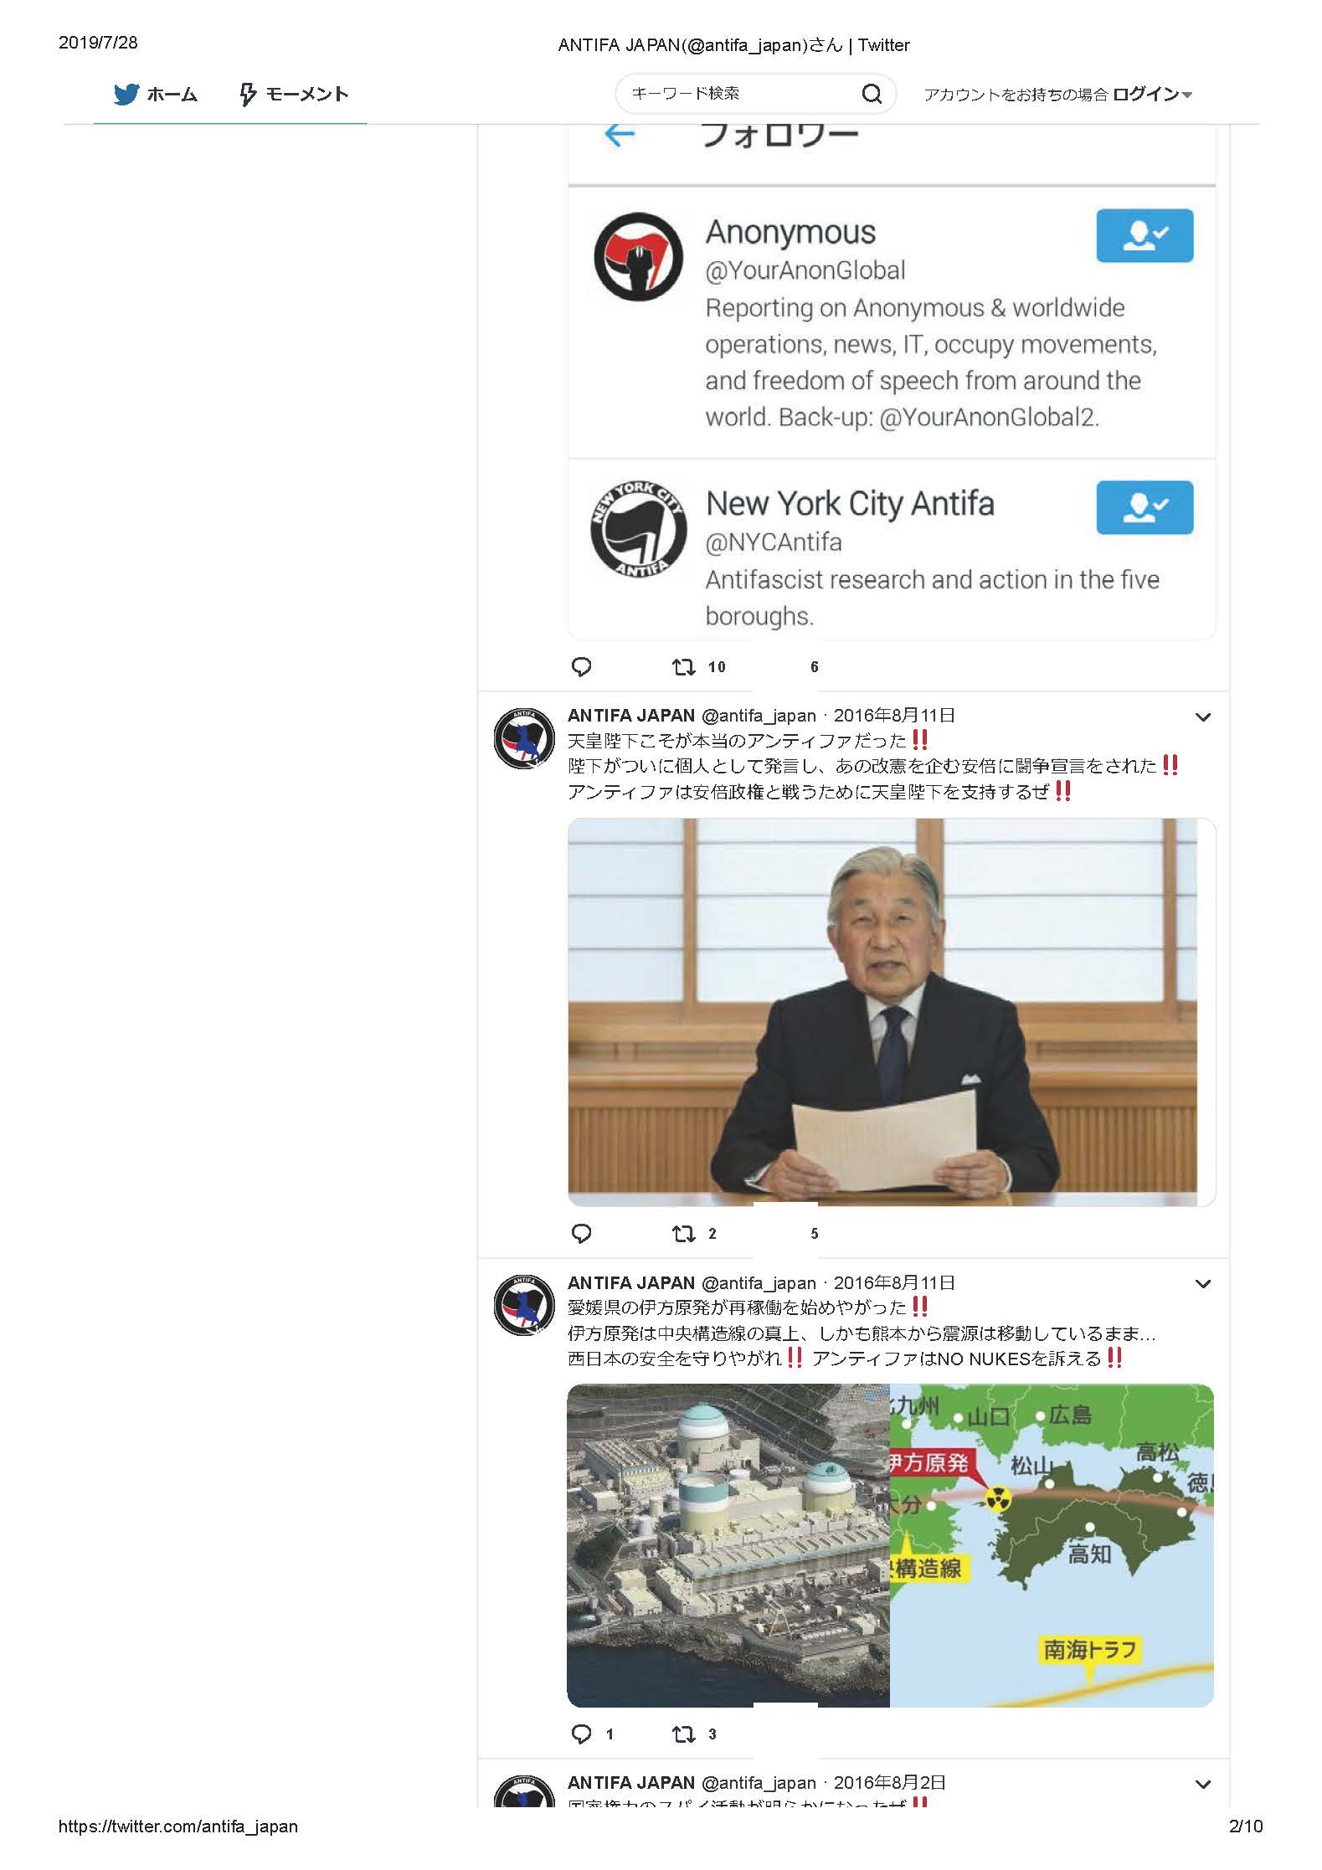
Task: Open @antifa_japan handle on Emperor tweet
Action: pyautogui.click(x=759, y=716)
